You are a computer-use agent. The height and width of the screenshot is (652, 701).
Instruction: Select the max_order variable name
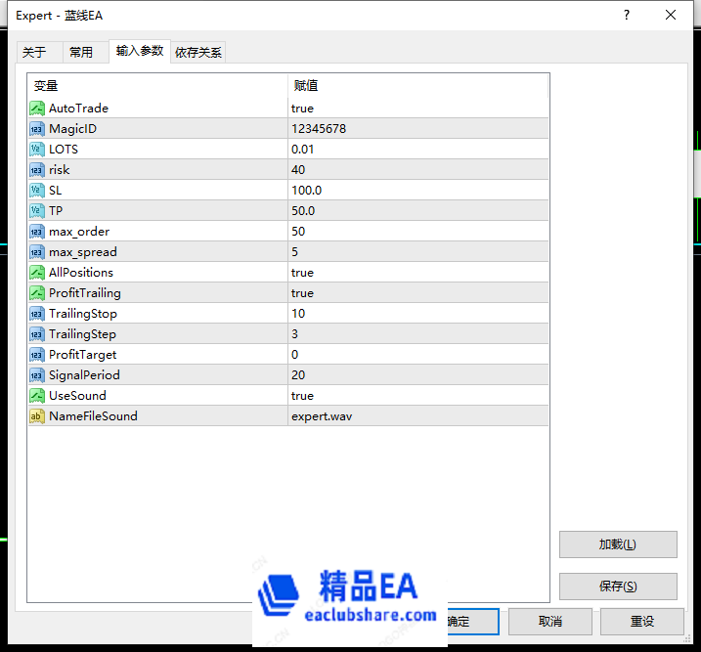[79, 232]
